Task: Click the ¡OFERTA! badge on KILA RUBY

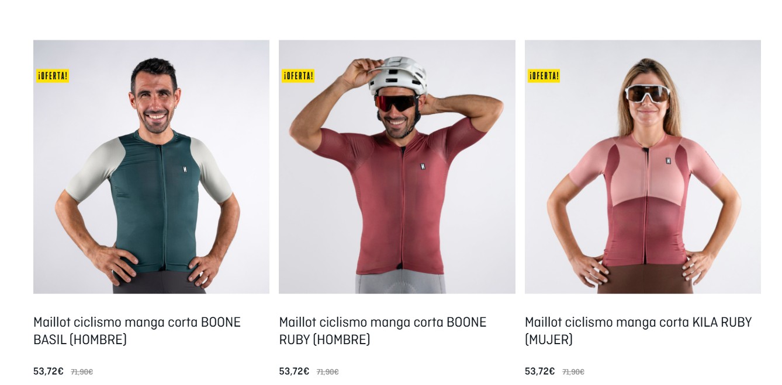Action: [544, 76]
